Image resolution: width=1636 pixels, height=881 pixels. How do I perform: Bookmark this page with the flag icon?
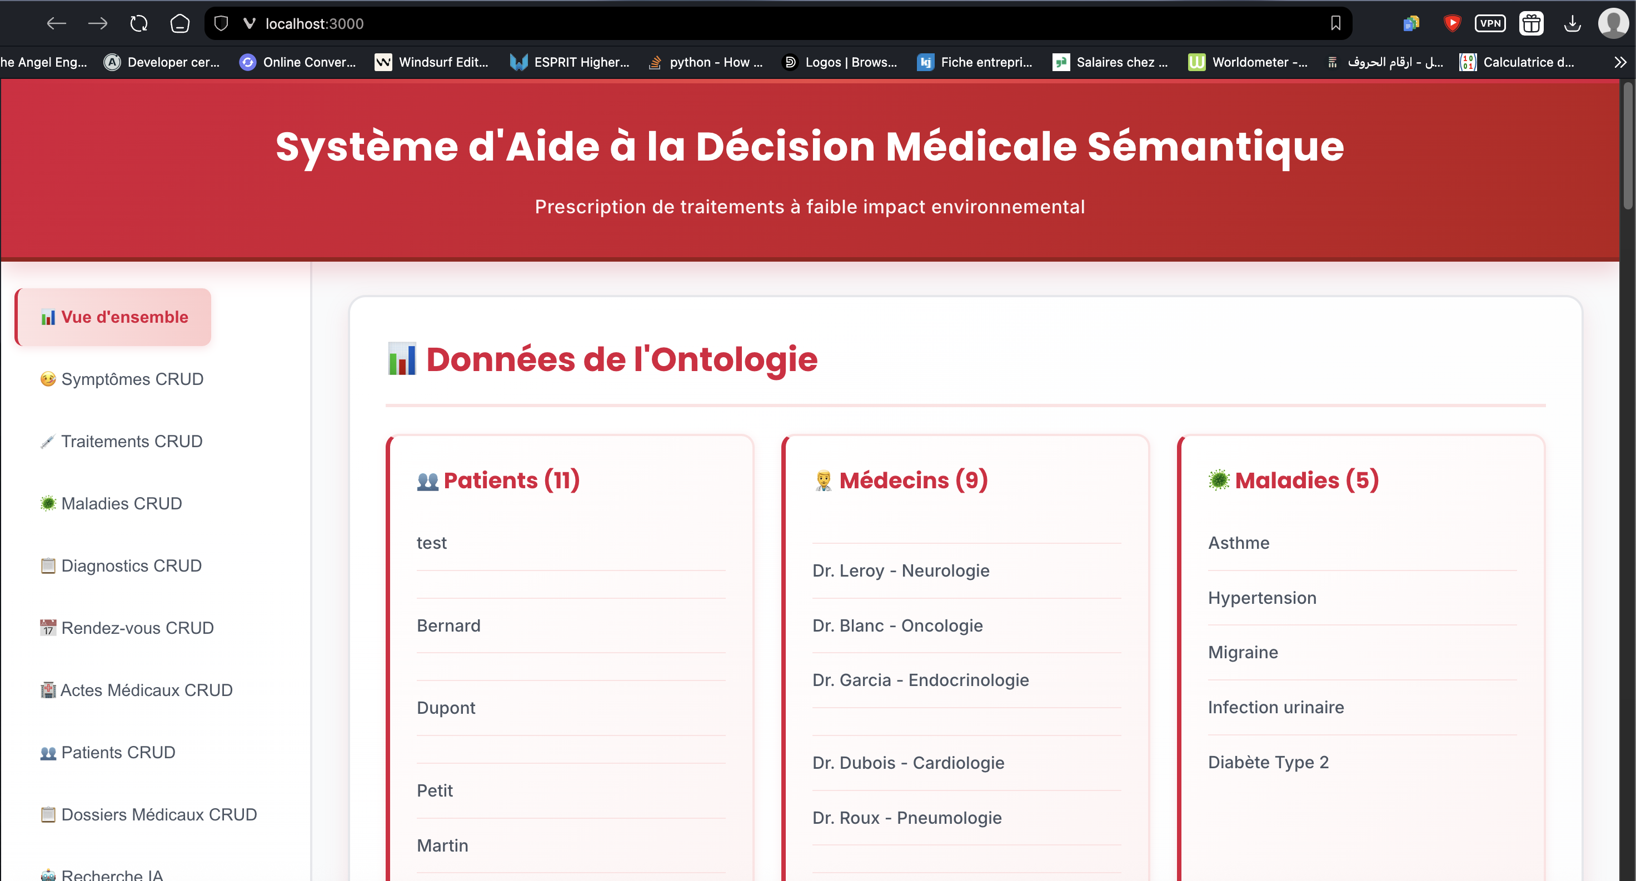tap(1335, 23)
